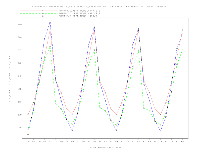
Task: Click x-axis forecast hour label 27
Action: [x=78, y=141]
